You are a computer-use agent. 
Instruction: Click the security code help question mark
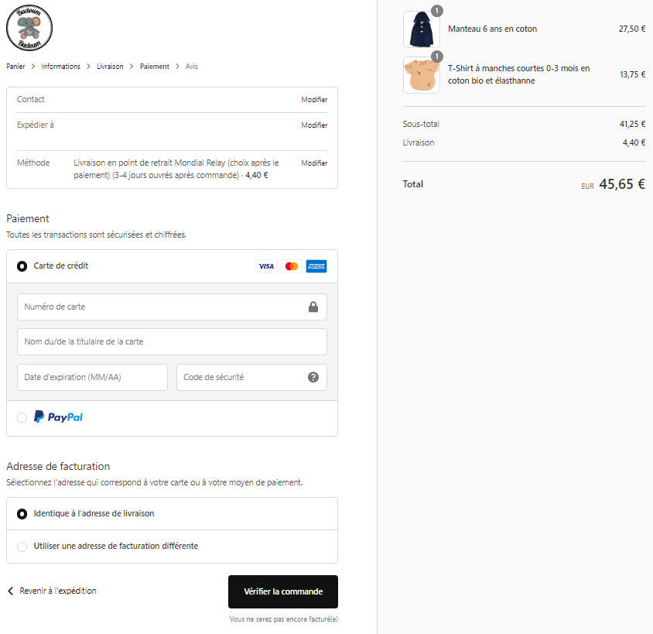pyautogui.click(x=313, y=377)
